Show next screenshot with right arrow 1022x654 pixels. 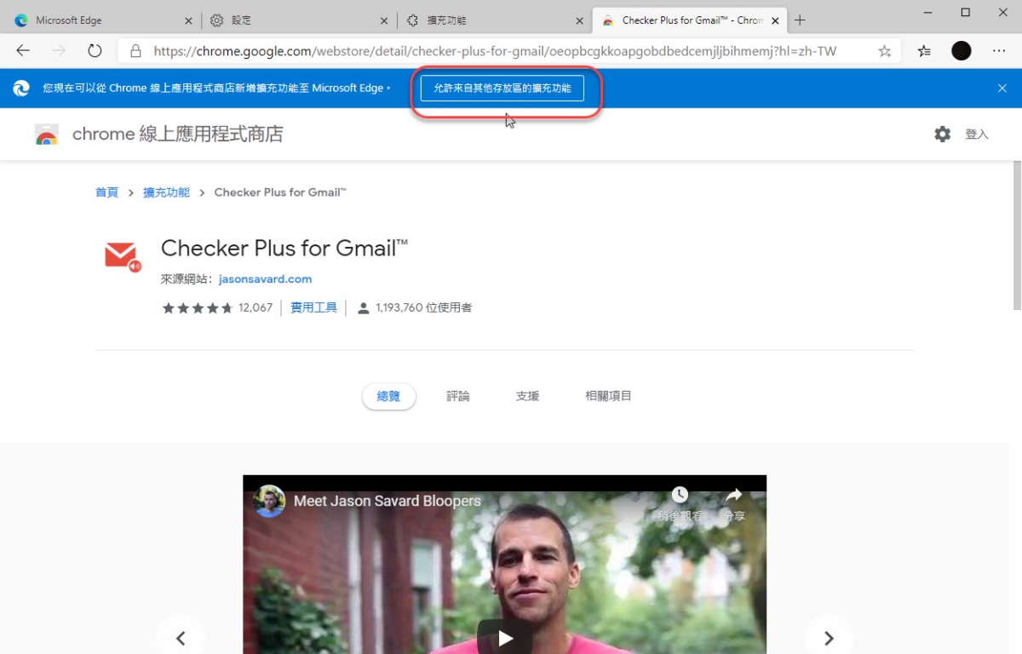pos(829,638)
